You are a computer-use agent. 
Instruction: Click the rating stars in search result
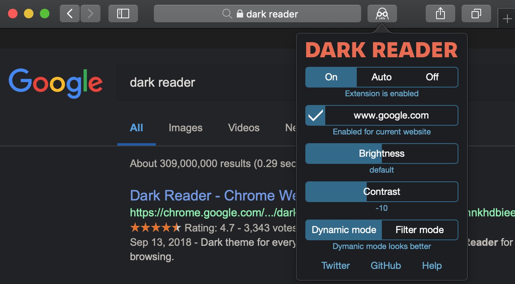click(155, 228)
